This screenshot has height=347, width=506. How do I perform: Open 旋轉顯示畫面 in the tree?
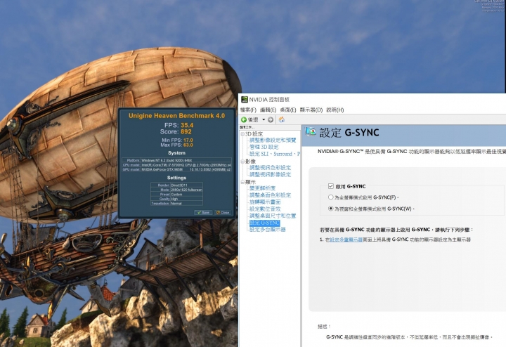(265, 202)
